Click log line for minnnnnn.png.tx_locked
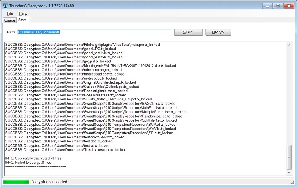This screenshot has width=297, height=187. [64, 70]
